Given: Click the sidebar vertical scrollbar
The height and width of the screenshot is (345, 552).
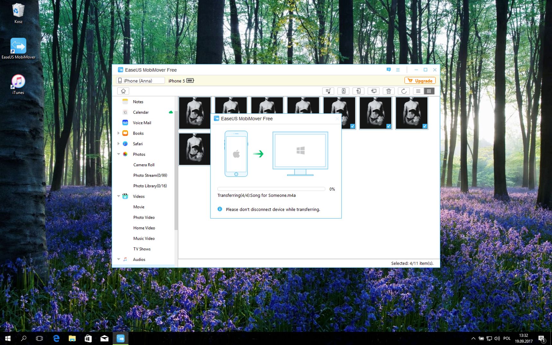Looking at the screenshot, I should [176, 170].
